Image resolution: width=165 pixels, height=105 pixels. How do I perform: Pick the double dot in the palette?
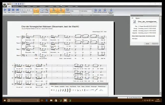73,90
